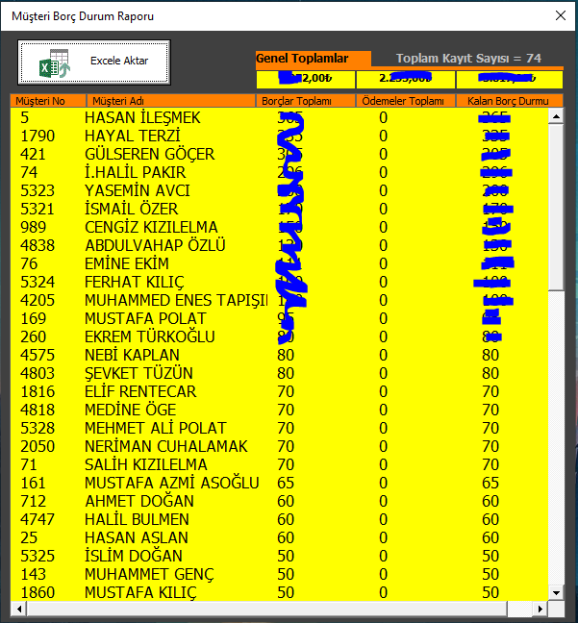Click the Kalan Borç Durumu column header
Image resolution: width=578 pixels, height=623 pixels.
point(506,101)
